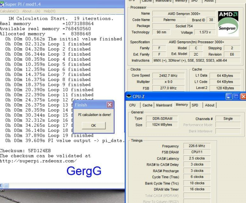Click the Level 2 cache value 128 KBytes
This screenshot has height=203, width=246.
click(225, 88)
